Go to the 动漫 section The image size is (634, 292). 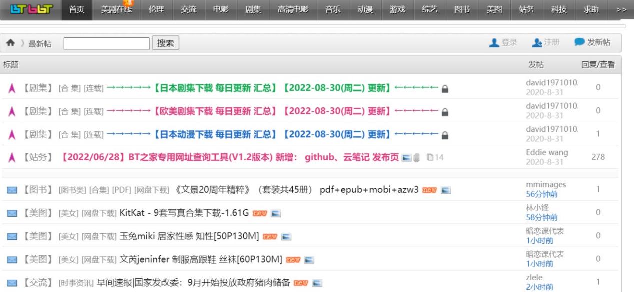click(365, 10)
